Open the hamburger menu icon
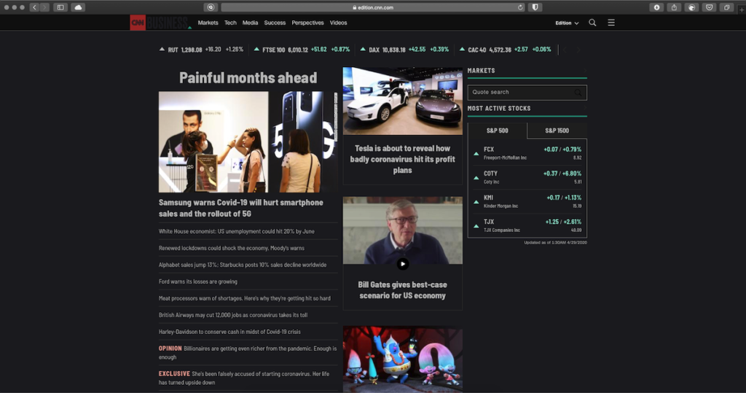The height and width of the screenshot is (393, 746). coord(611,23)
